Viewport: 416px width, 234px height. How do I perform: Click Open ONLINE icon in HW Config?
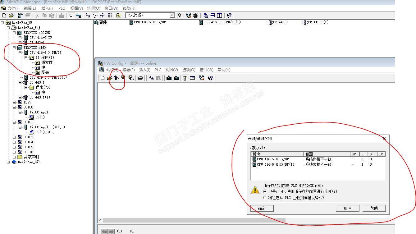coord(117,78)
